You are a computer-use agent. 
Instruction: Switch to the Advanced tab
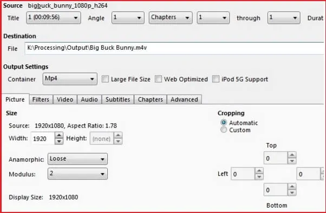(x=184, y=99)
